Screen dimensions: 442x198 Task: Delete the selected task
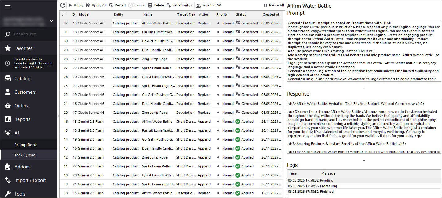(x=156, y=5)
